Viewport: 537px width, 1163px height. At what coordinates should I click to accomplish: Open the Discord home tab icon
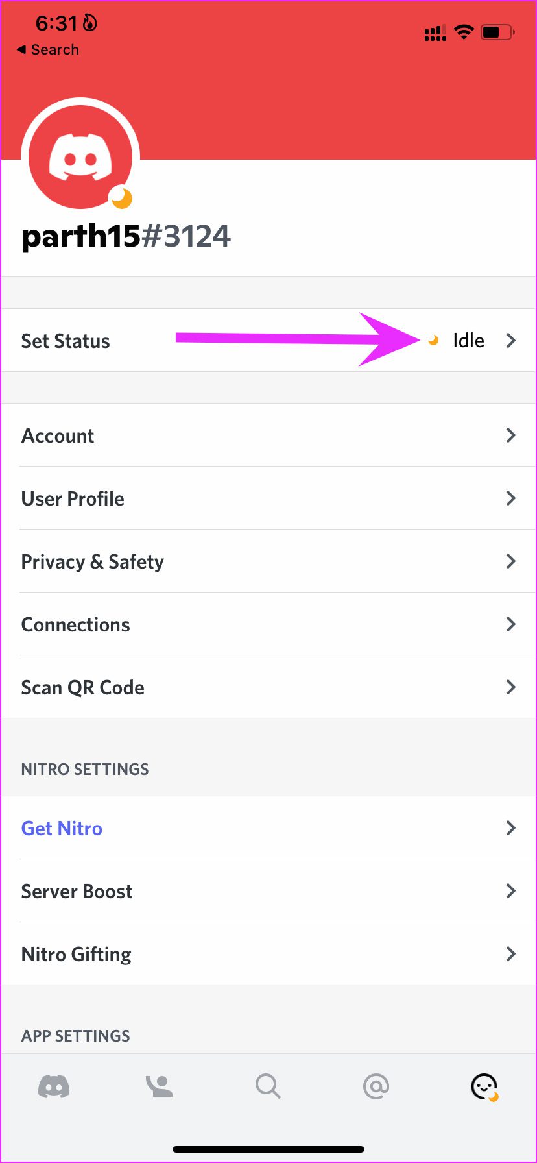(x=54, y=1086)
